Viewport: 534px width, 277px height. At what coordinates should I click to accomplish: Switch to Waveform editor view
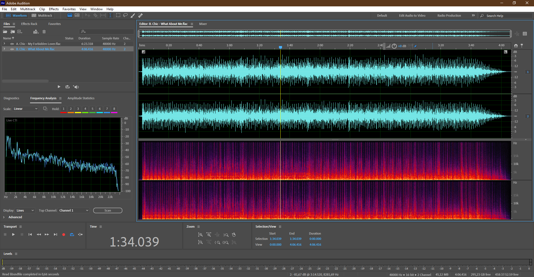click(x=16, y=16)
